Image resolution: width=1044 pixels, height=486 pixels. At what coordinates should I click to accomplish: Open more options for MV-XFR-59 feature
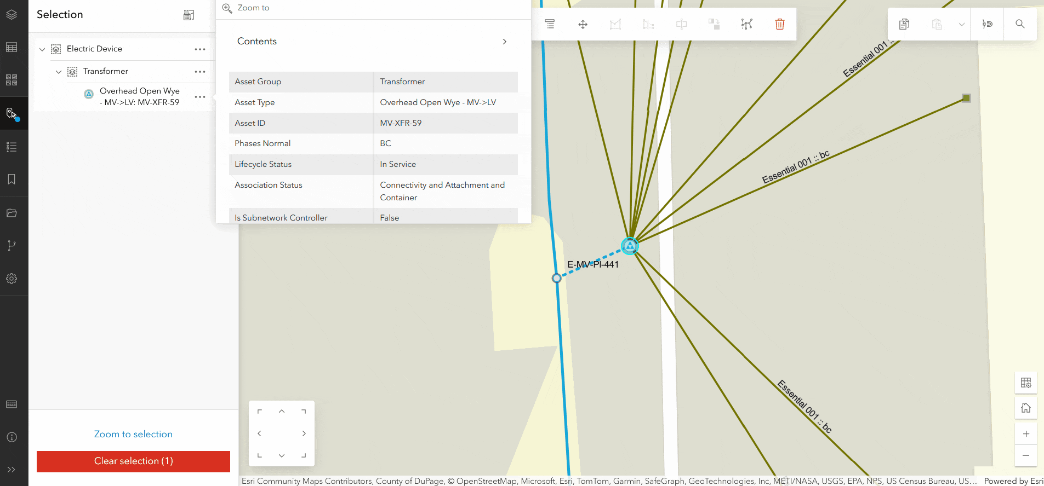[x=200, y=97]
